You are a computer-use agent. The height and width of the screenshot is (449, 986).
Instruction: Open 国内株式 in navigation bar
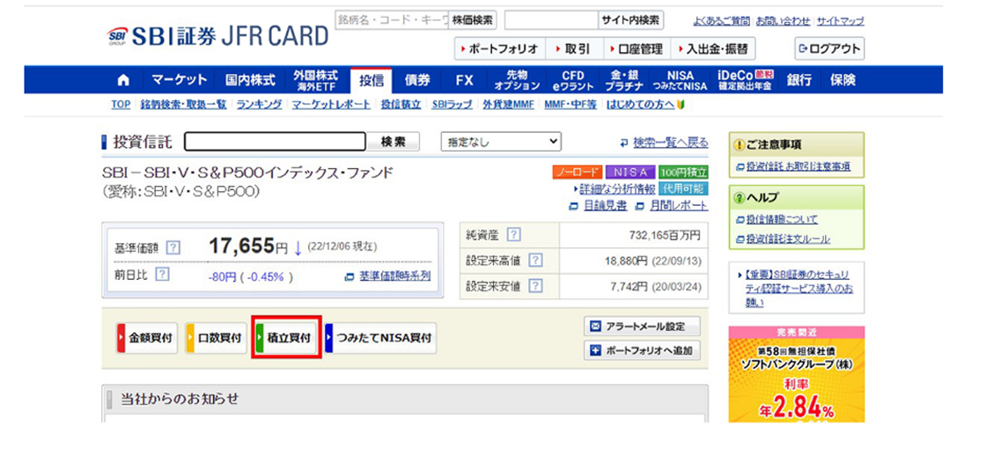tap(250, 80)
